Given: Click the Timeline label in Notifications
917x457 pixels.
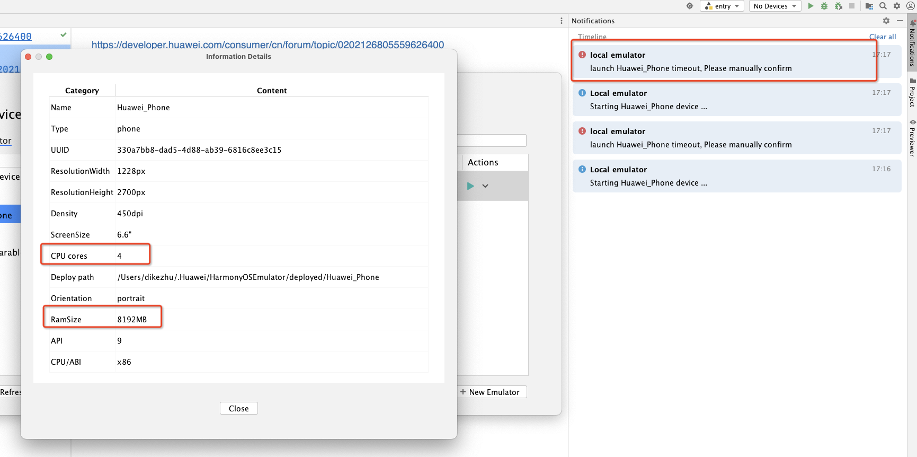Looking at the screenshot, I should [x=592, y=37].
